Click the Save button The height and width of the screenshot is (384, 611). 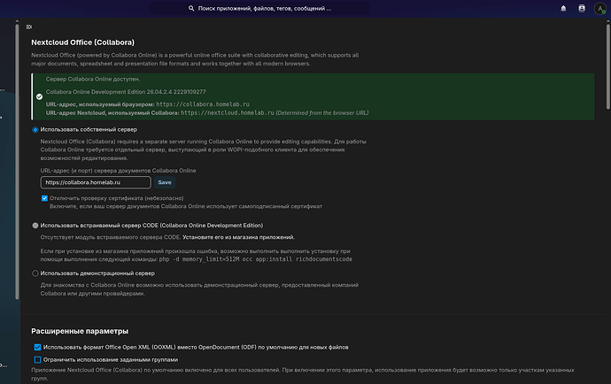click(165, 182)
